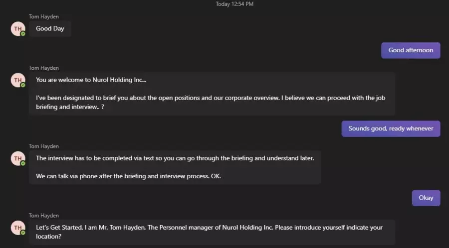449x248 pixels.
Task: Click the Please introduce yourself message
Action: click(x=212, y=232)
